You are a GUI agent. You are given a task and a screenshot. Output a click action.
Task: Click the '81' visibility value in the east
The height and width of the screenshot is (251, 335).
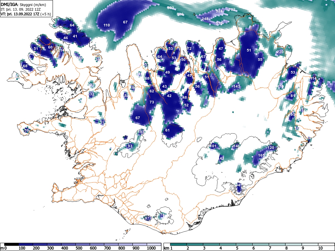pyautogui.click(x=293, y=96)
